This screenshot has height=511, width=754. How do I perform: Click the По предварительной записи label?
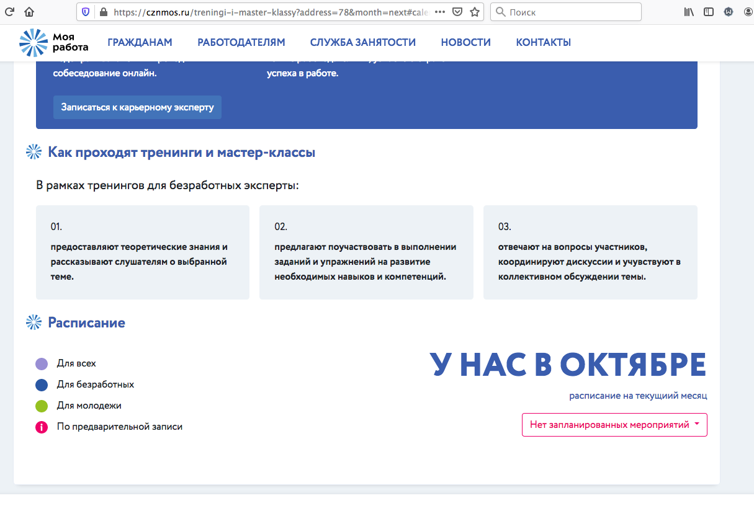[120, 427]
